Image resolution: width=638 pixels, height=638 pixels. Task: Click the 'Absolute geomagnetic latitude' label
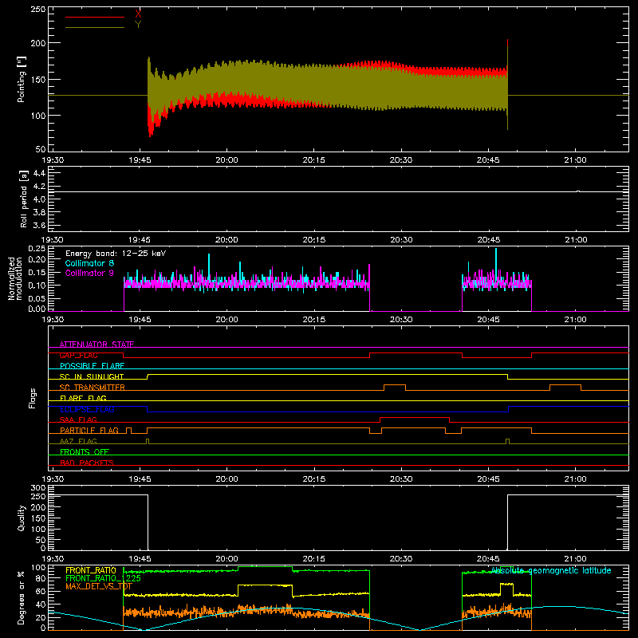551,570
